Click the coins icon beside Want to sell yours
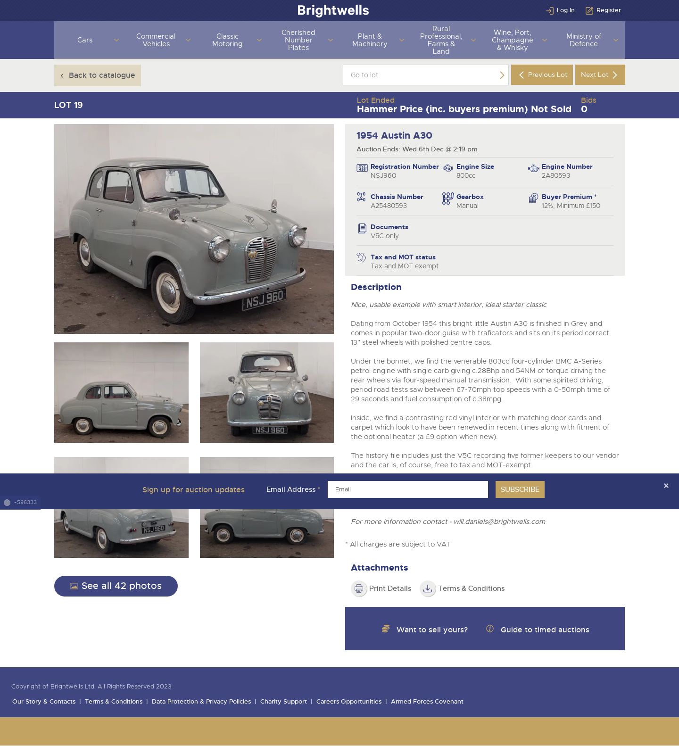 [x=386, y=629]
